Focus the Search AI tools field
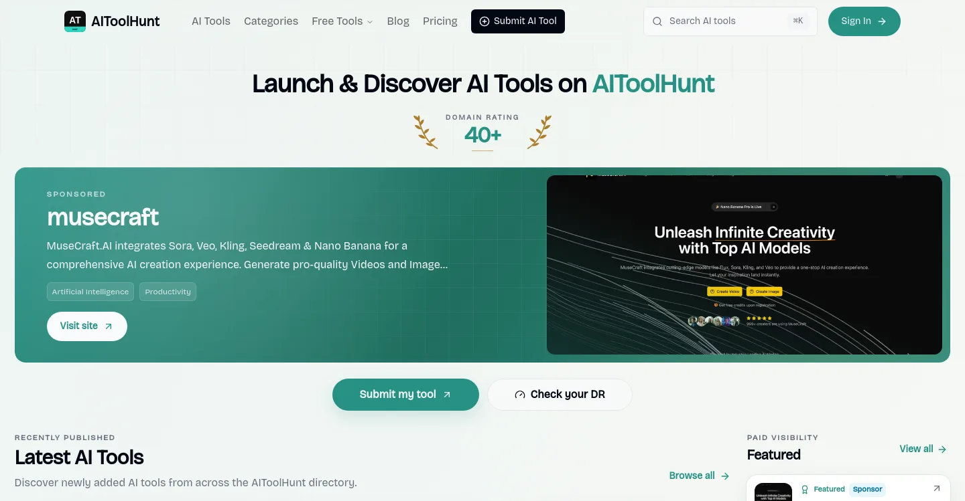The image size is (965, 501). coord(730,21)
